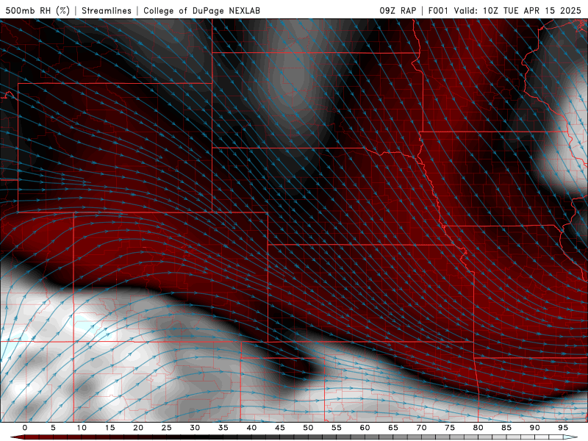Click the "75" value on color scale
This screenshot has width=588, height=441.
pyautogui.click(x=450, y=428)
